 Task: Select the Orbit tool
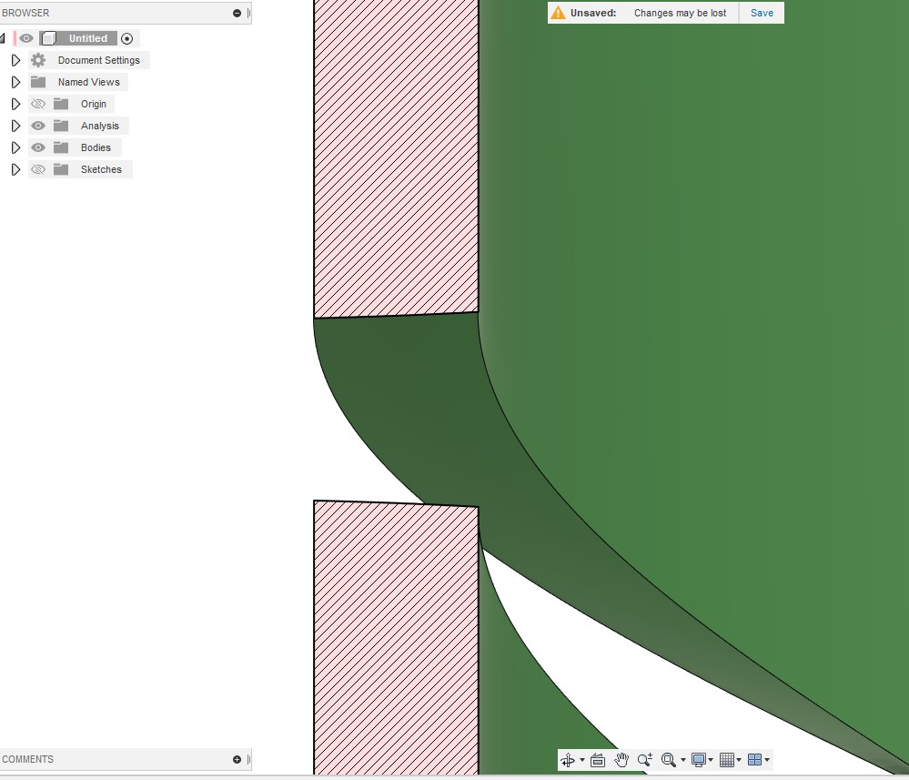click(568, 760)
